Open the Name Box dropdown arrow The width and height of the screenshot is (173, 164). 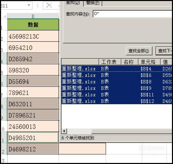click(x=29, y=5)
